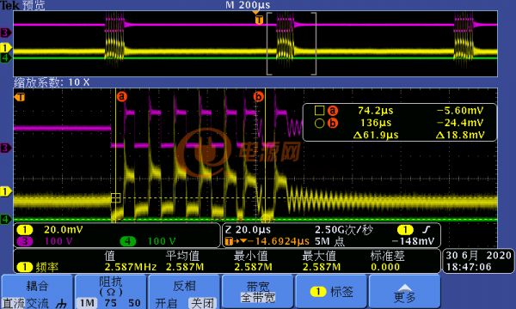516x309 pixels.
Task: Click the 频率 frequency measurement readout
Action: [x=47, y=267]
